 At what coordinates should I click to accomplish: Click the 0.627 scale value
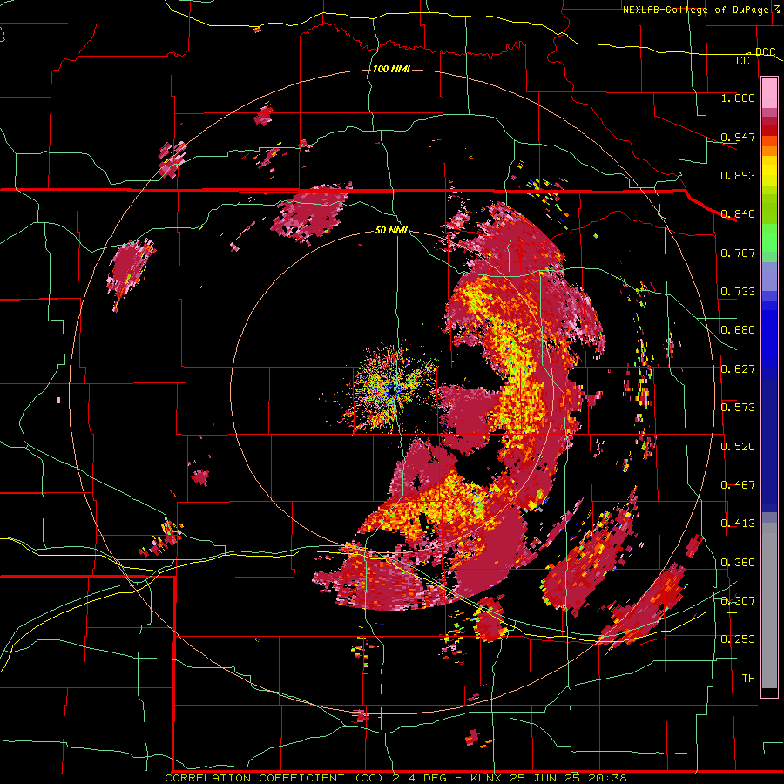(738, 369)
